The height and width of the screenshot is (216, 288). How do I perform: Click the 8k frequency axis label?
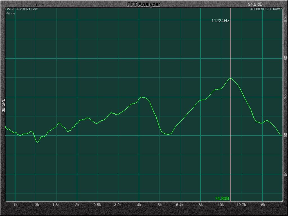pyautogui.click(x=201, y=205)
